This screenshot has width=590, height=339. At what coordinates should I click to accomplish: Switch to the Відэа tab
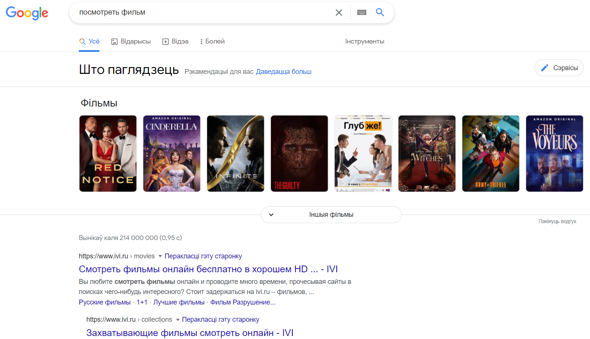click(175, 41)
